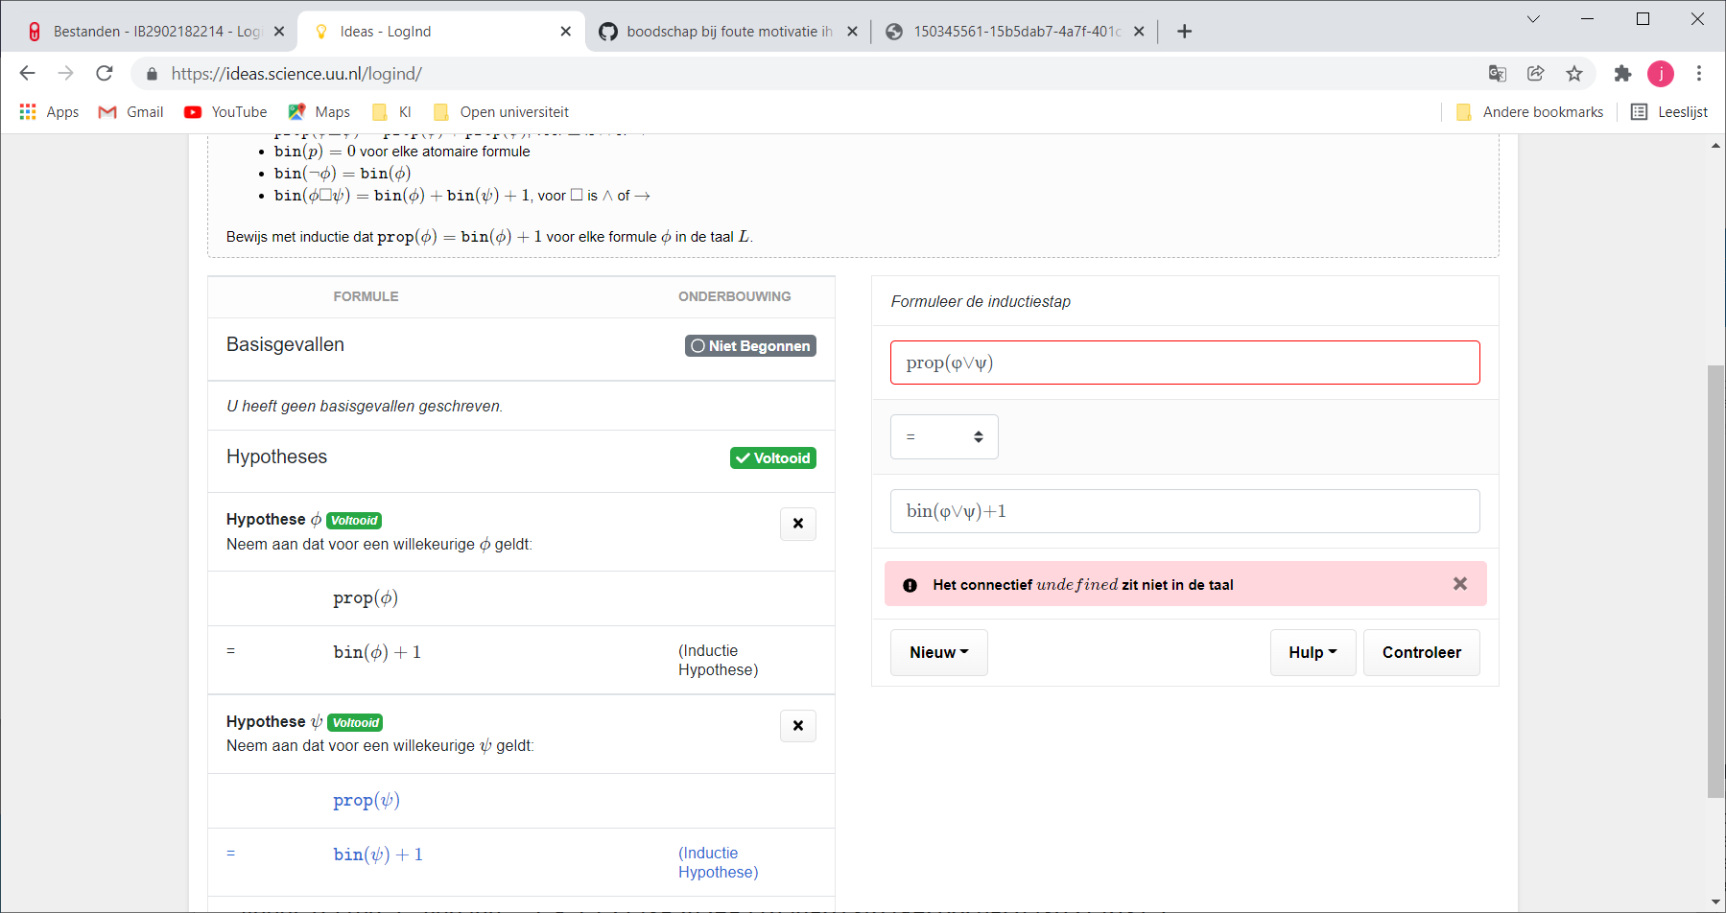Share this page using the share icon
This screenshot has height=913, width=1726.
(x=1537, y=73)
